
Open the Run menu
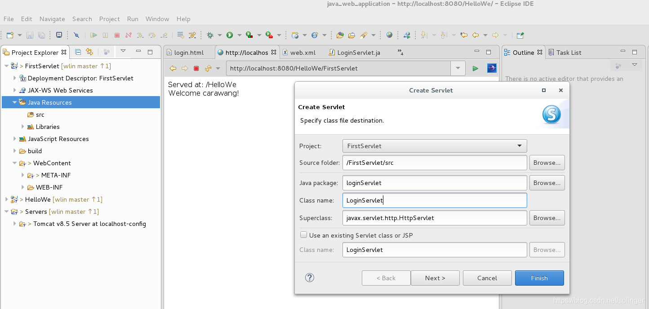(x=133, y=19)
